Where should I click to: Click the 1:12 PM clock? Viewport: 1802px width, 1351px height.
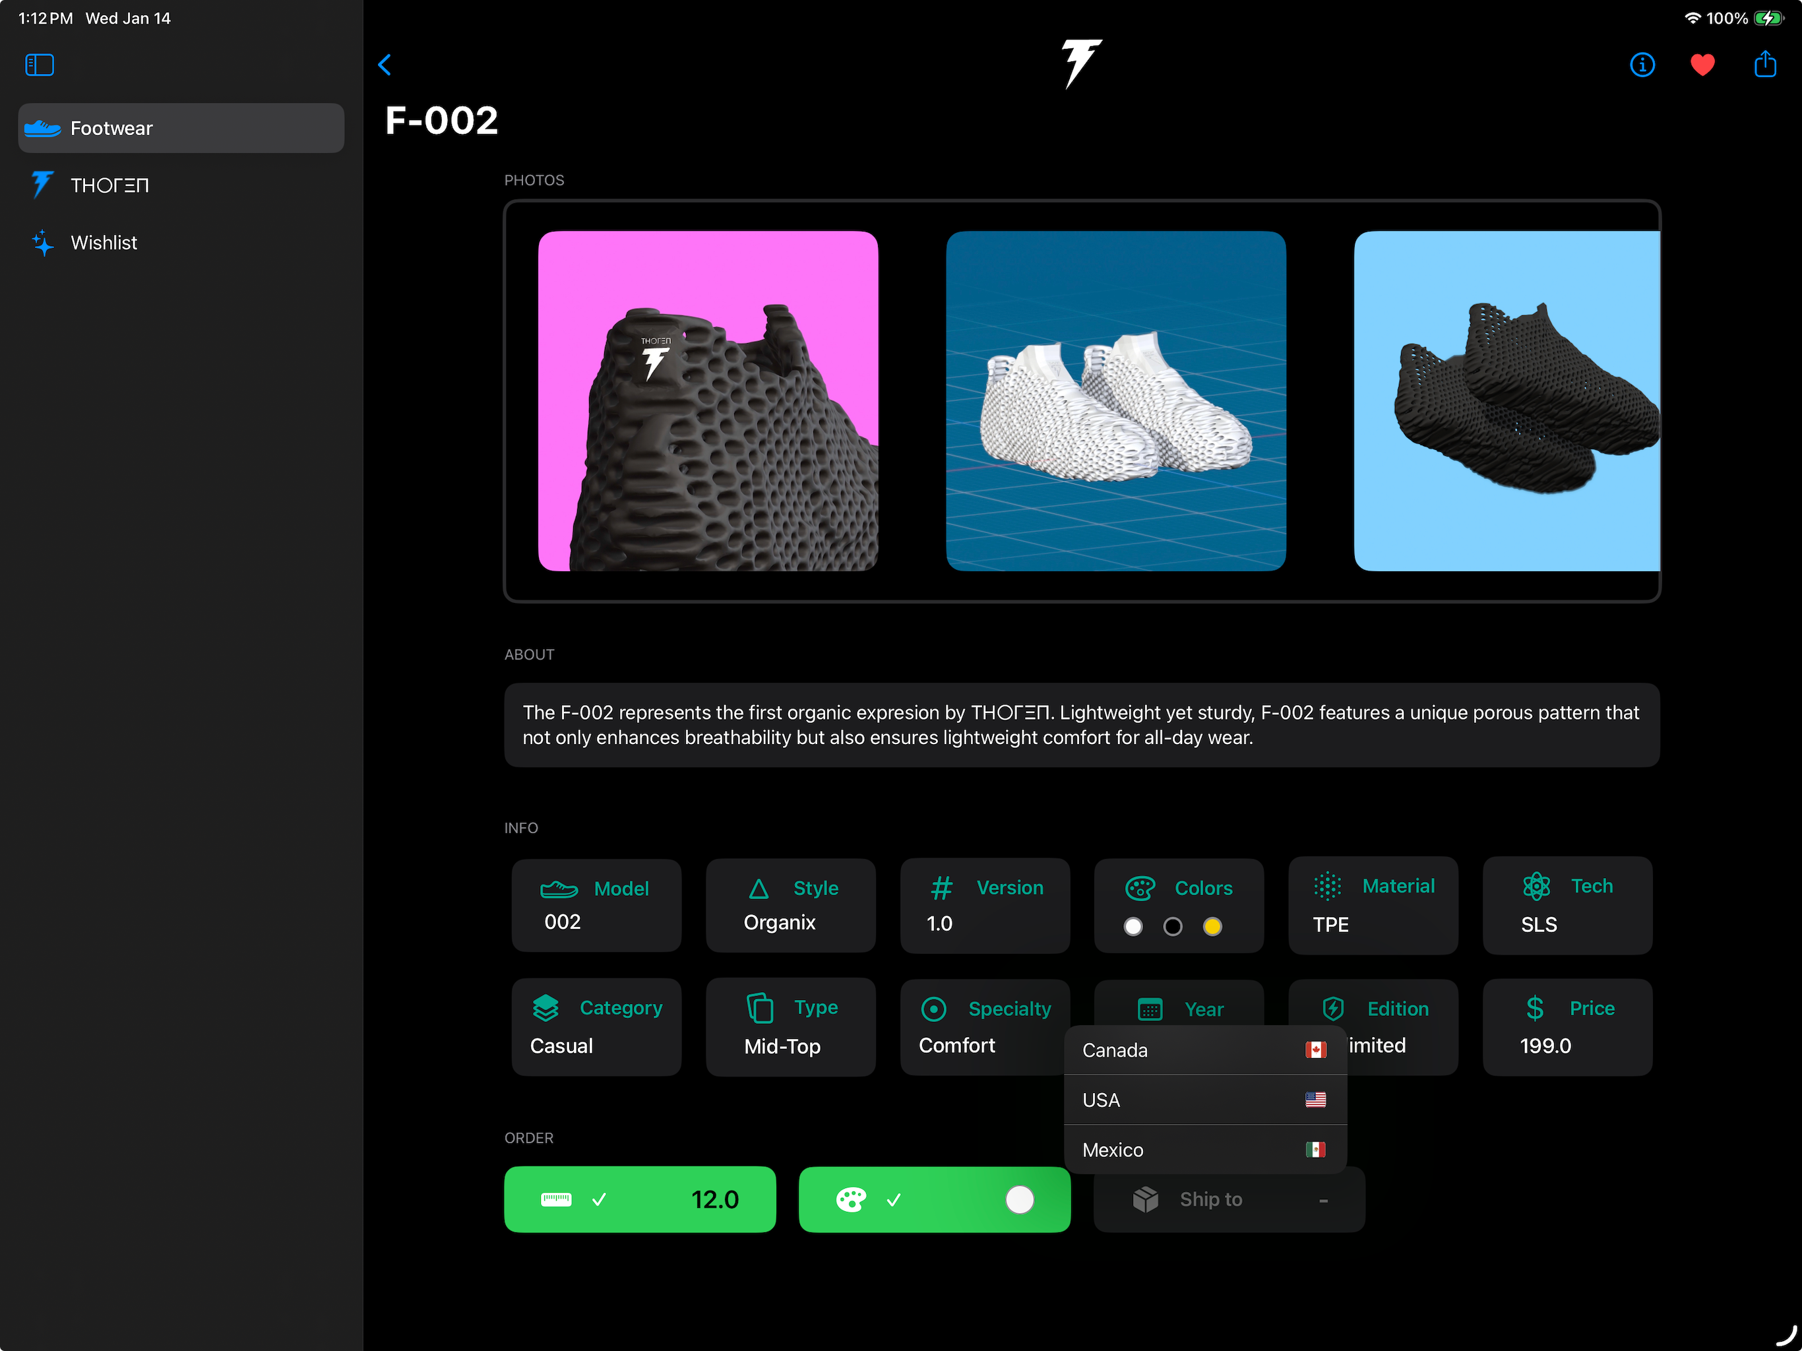pyautogui.click(x=46, y=18)
